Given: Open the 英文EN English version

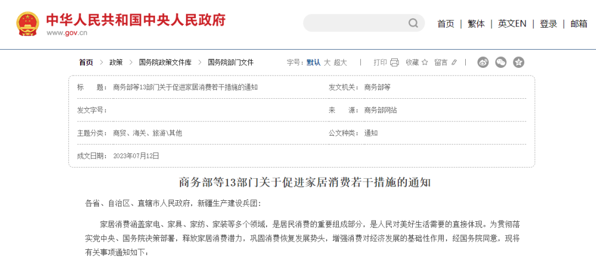Looking at the screenshot, I should [512, 24].
